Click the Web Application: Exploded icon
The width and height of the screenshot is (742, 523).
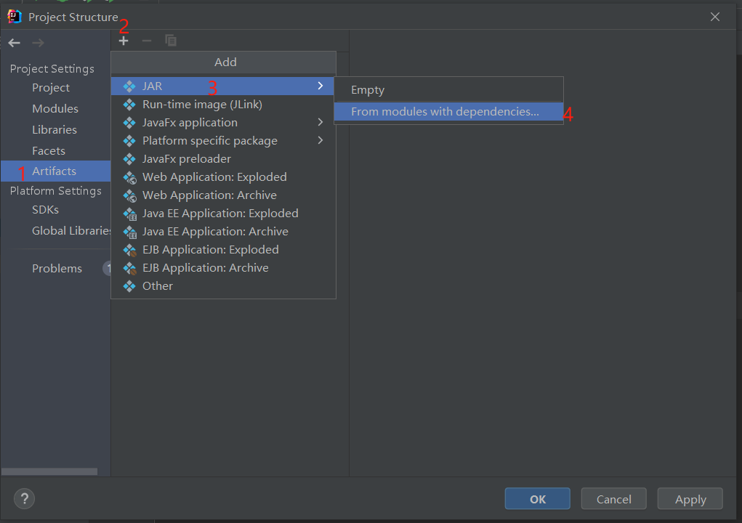tap(129, 177)
